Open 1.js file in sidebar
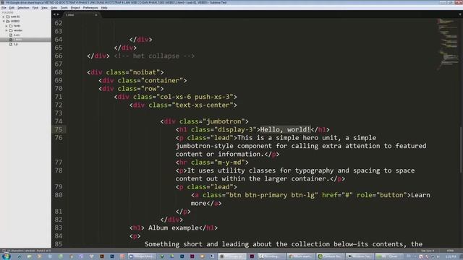This screenshot has width=463, height=260. [x=16, y=44]
